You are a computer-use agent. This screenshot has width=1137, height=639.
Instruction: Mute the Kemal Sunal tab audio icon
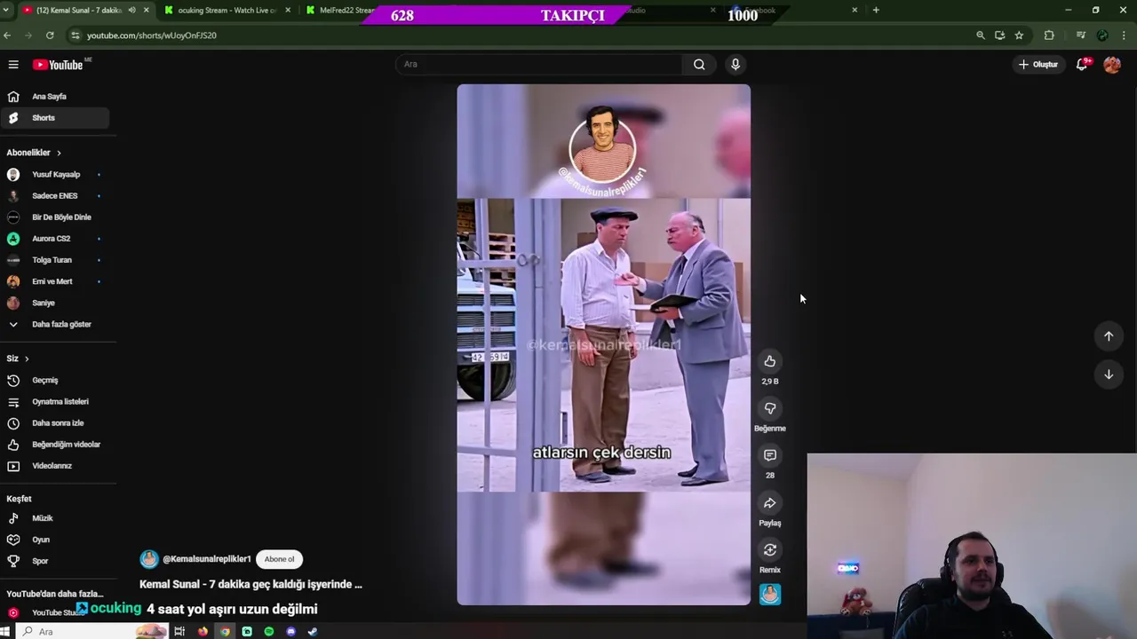(x=131, y=11)
